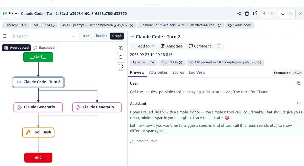Select the __start__ node
304x166 pixels.
tap(38, 57)
